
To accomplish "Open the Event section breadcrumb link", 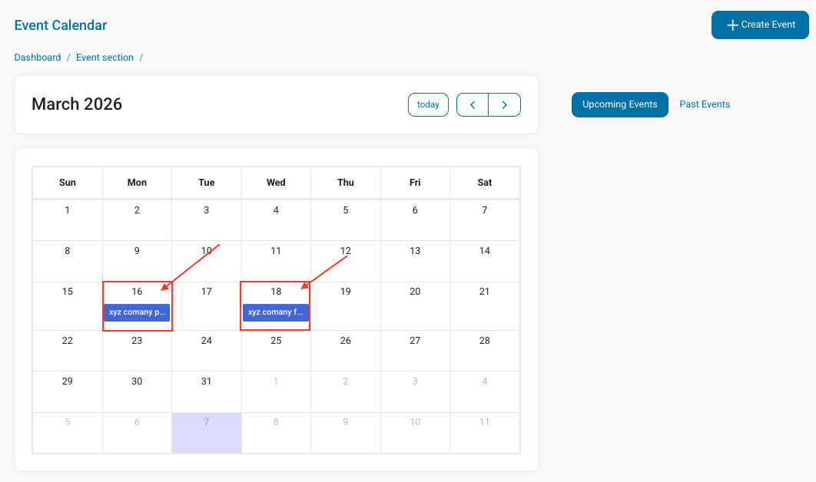I will pos(104,58).
